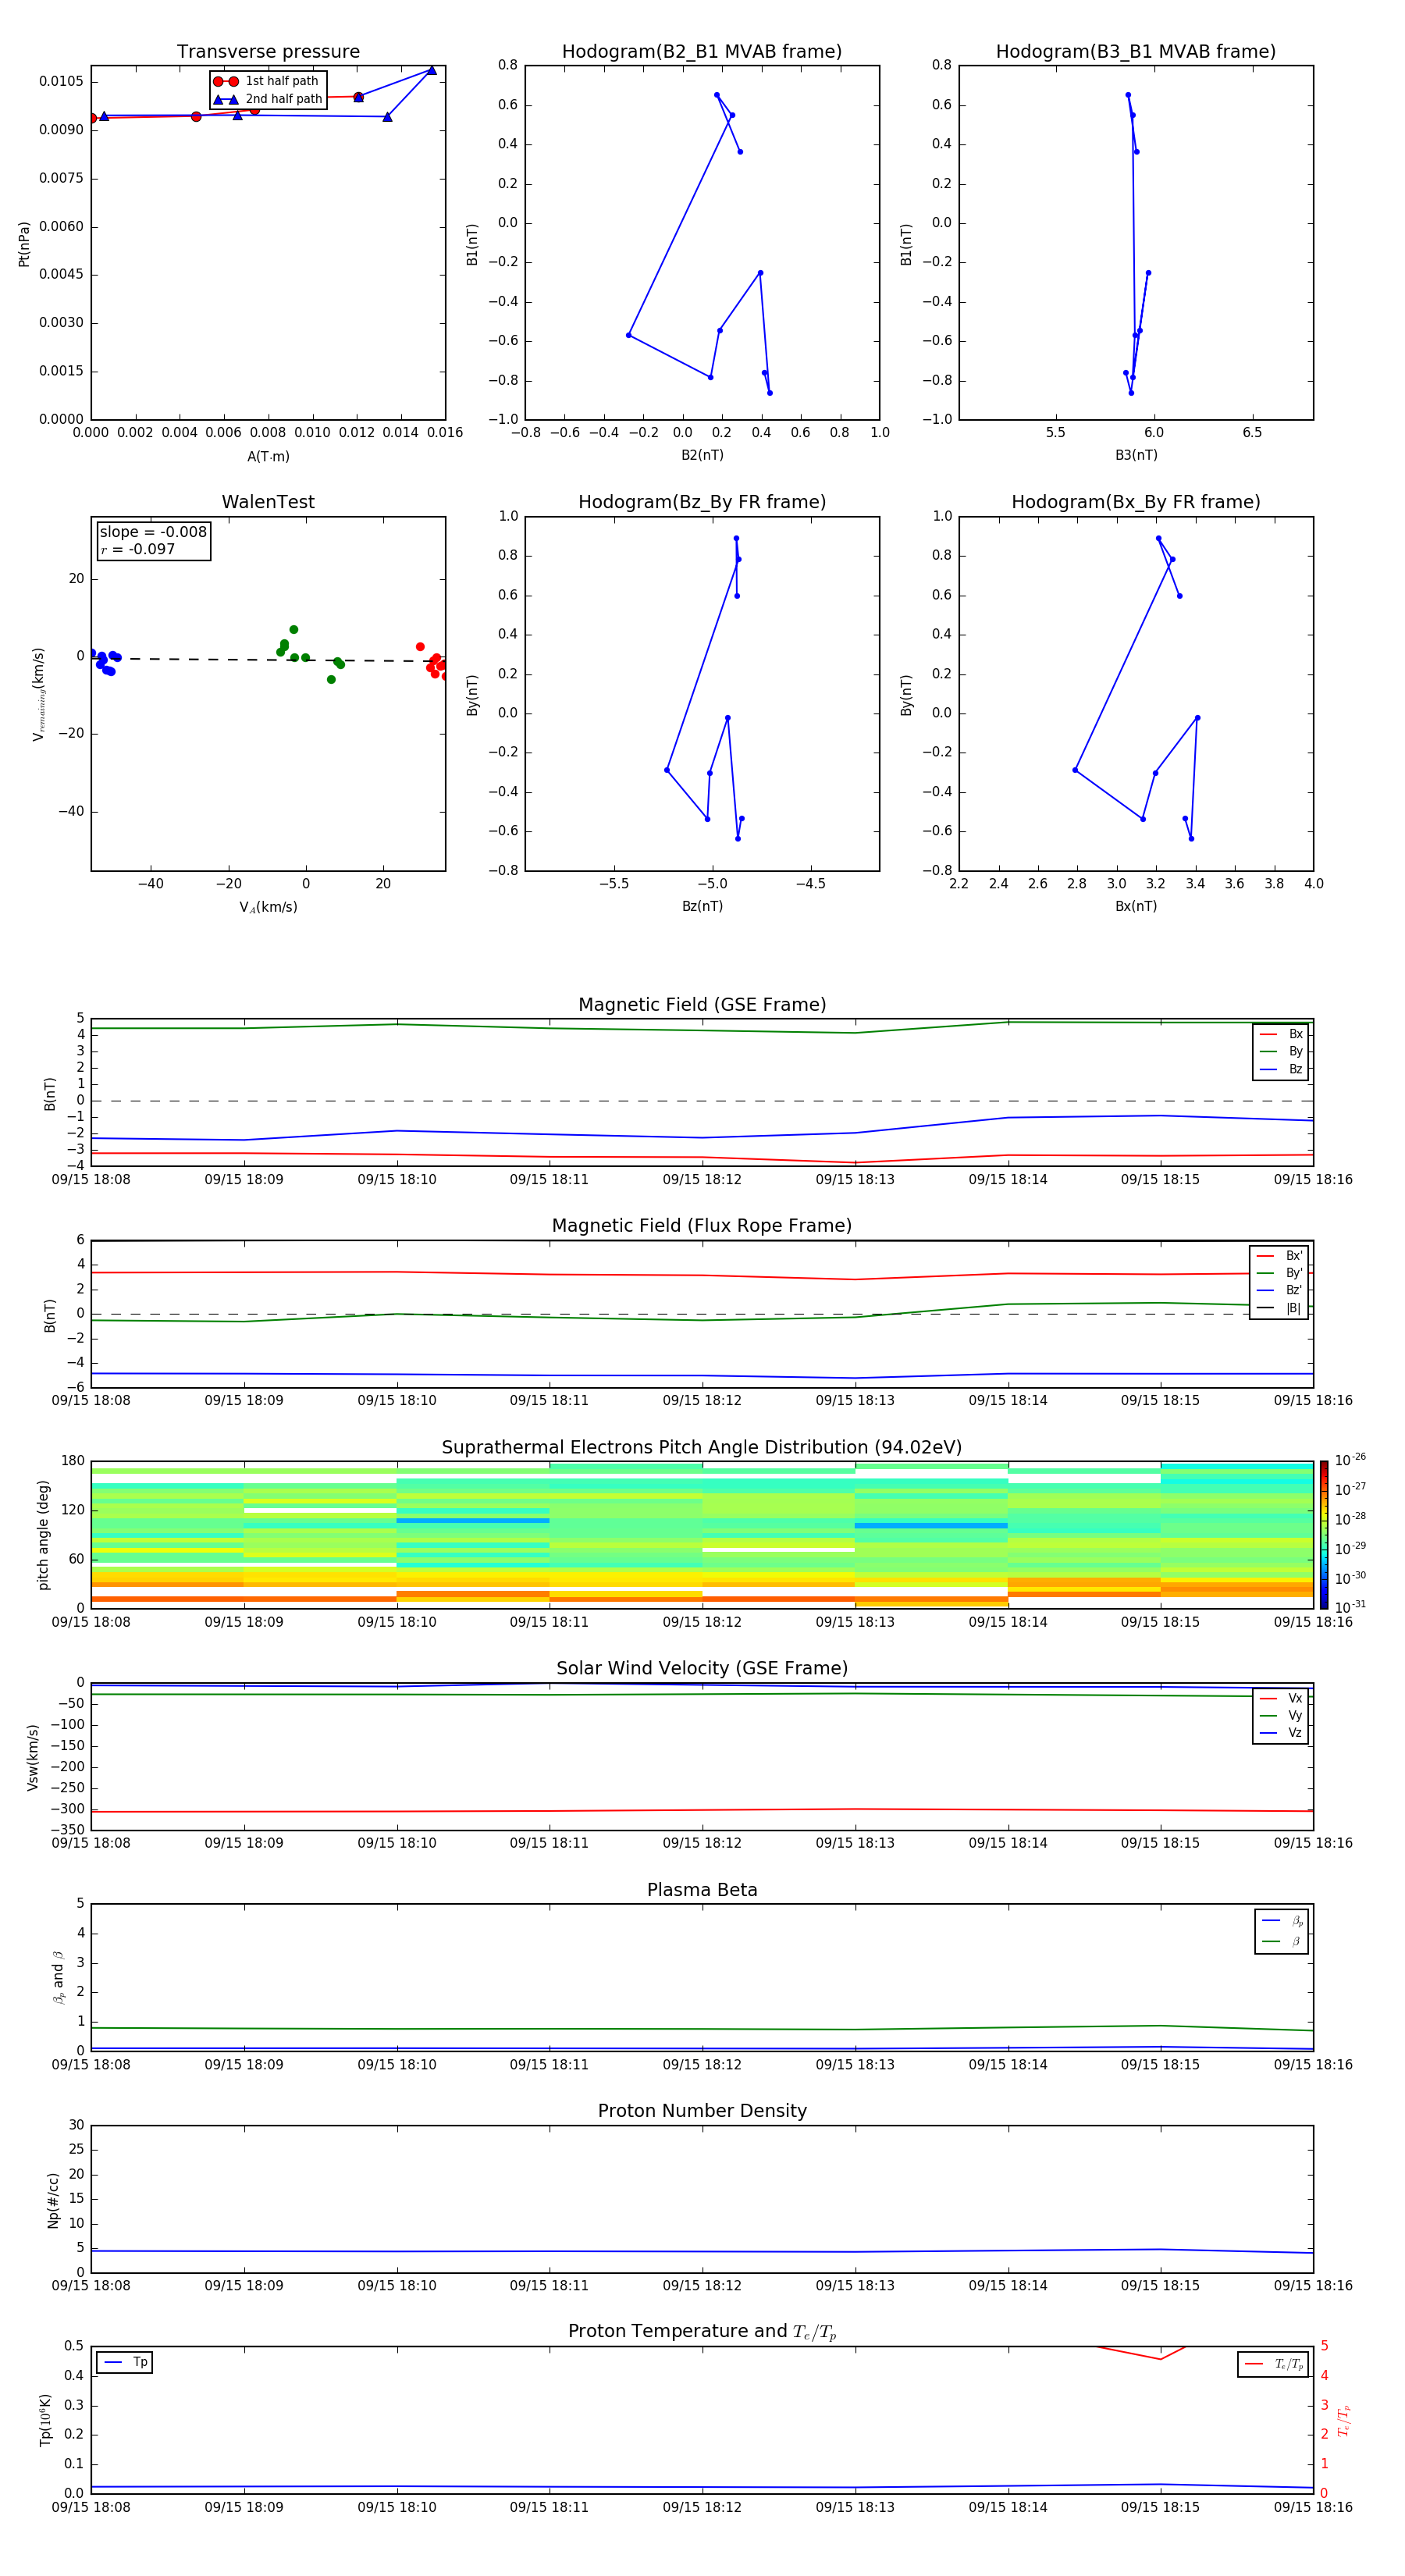Click the topmost point of Bz_By hodogram
The image size is (1405, 2576).
736,538
